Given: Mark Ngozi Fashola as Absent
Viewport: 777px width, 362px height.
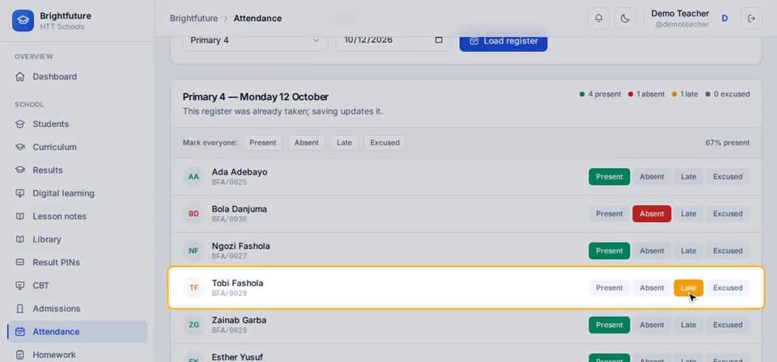Looking at the screenshot, I should pos(652,250).
